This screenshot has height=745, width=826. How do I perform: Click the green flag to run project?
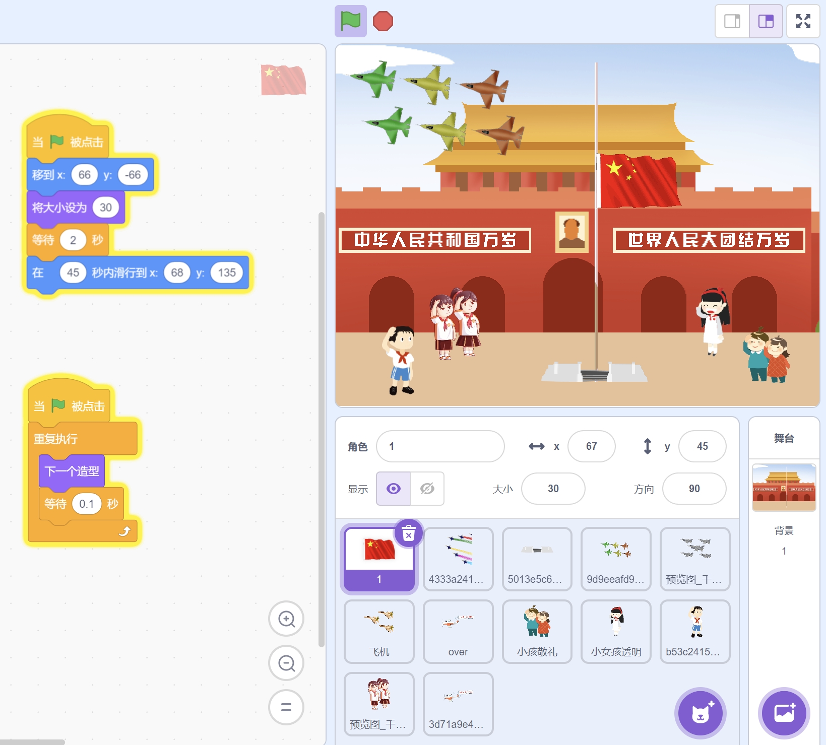(x=350, y=21)
